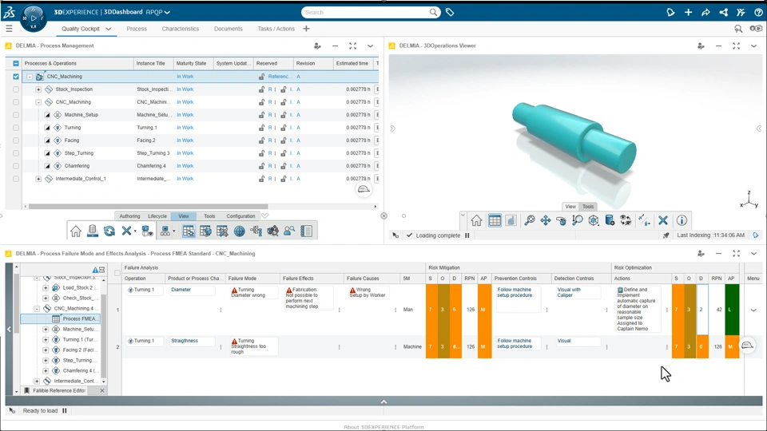
Task: Click Home icon in 3DOperations Viewer toolbar
Action: (476, 220)
